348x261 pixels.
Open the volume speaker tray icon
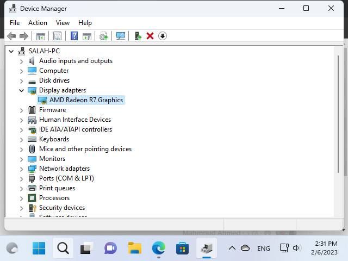(x=297, y=248)
